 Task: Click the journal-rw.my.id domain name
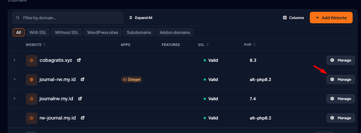[58, 80]
